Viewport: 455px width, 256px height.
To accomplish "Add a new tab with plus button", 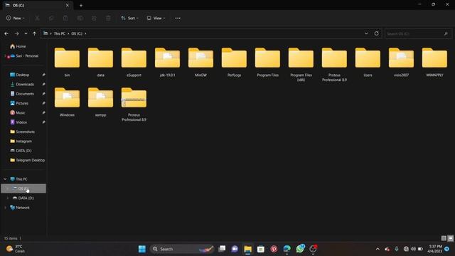I will tap(81, 5).
